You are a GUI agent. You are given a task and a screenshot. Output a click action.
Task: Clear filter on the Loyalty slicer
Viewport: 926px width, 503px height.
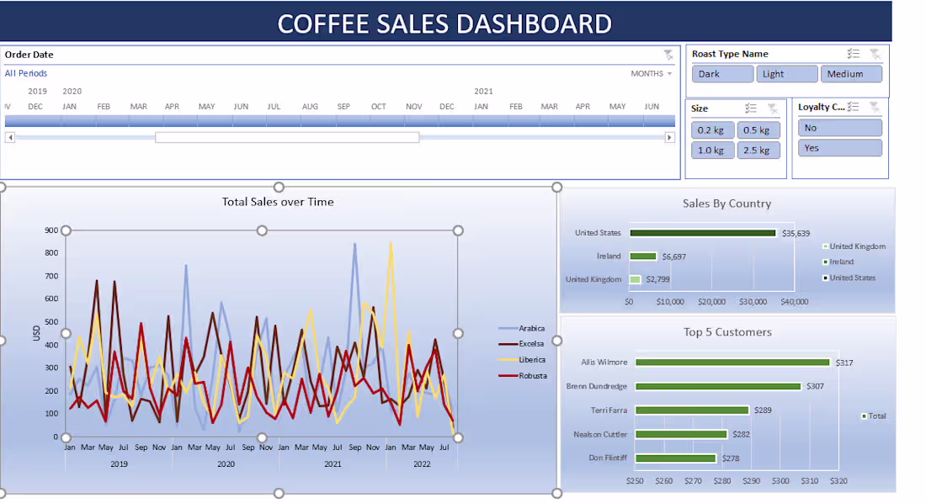pyautogui.click(x=874, y=106)
